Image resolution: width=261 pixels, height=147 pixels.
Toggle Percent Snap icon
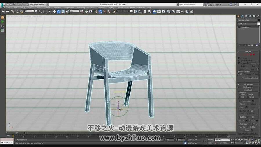[x=104, y=12]
